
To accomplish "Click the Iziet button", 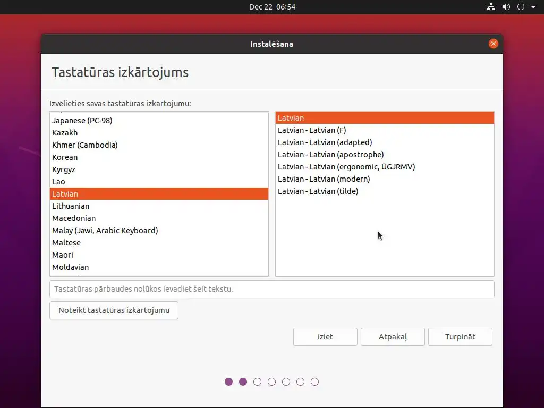I will (x=325, y=337).
